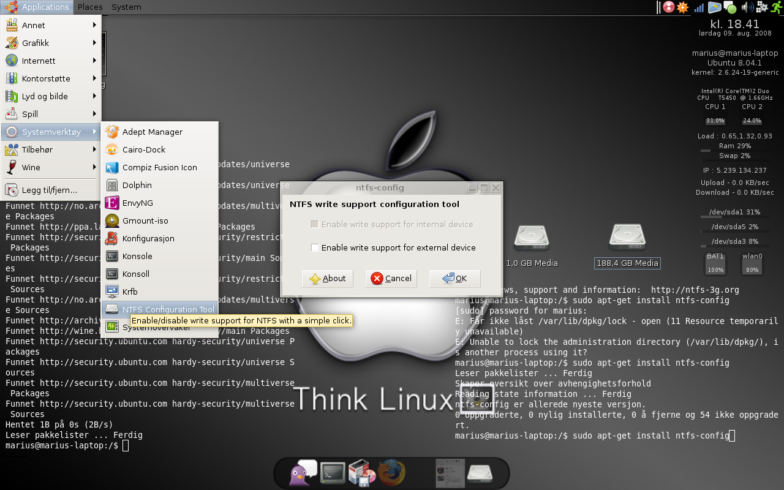Open Firefox from the bottom dock
Viewport: 784px width, 490px height.
(x=391, y=473)
